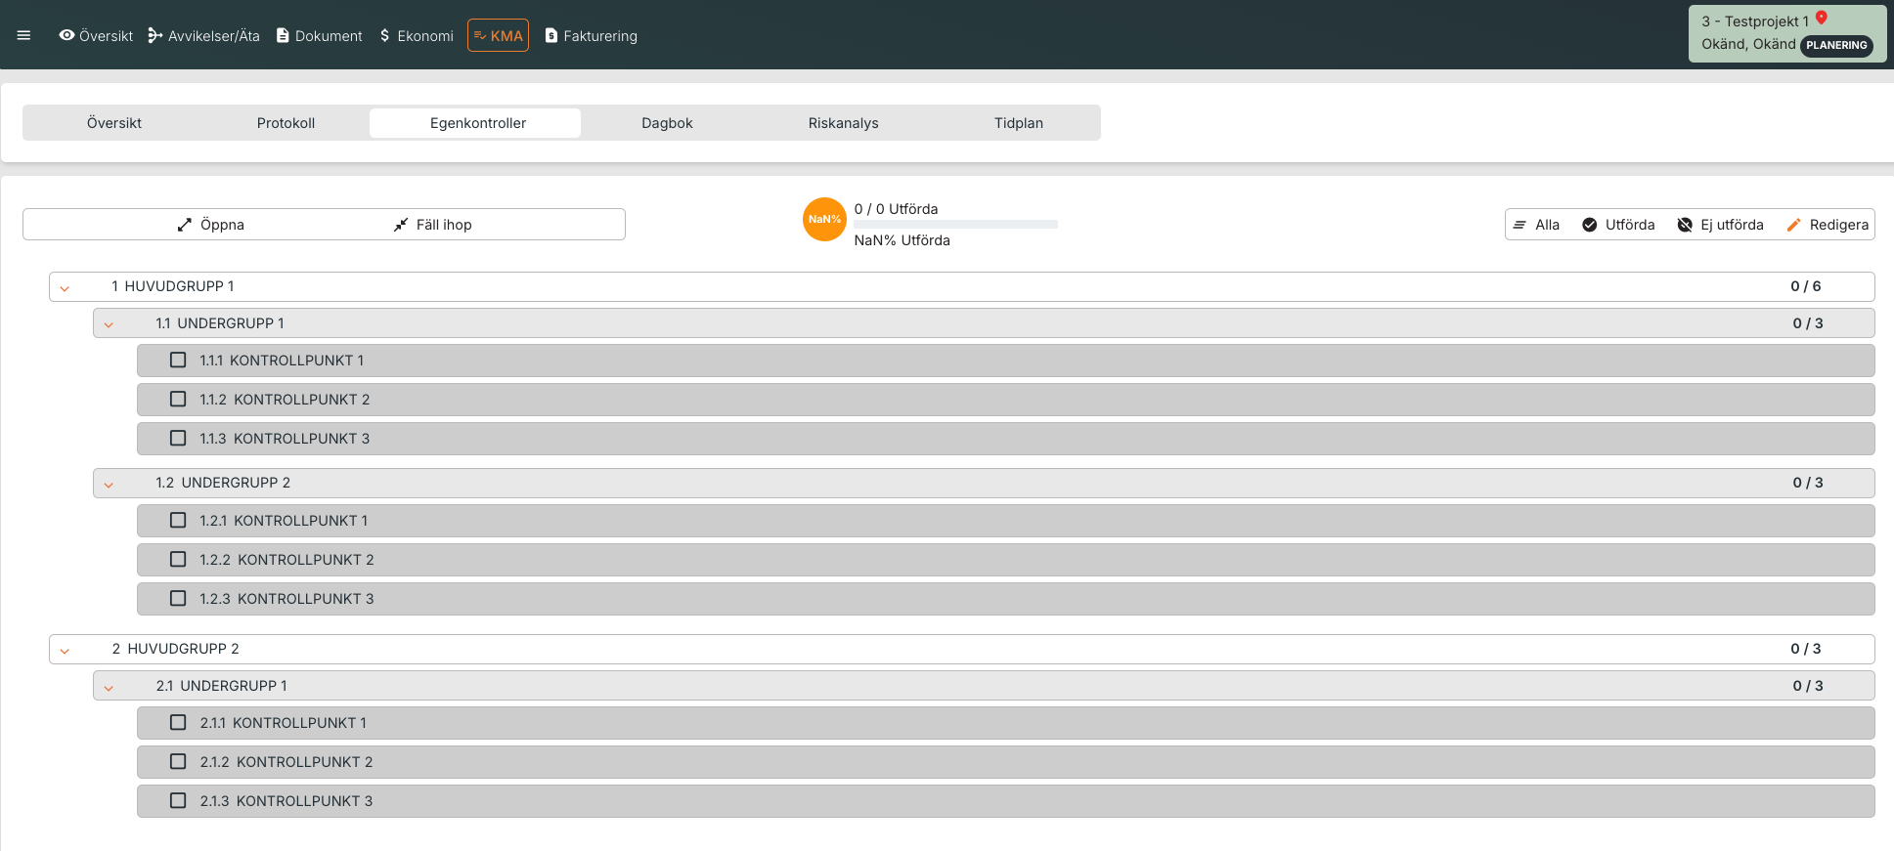Screen dimensions: 1894x851
Task: Click the Okänd, Okänd text
Action: tap(1747, 44)
